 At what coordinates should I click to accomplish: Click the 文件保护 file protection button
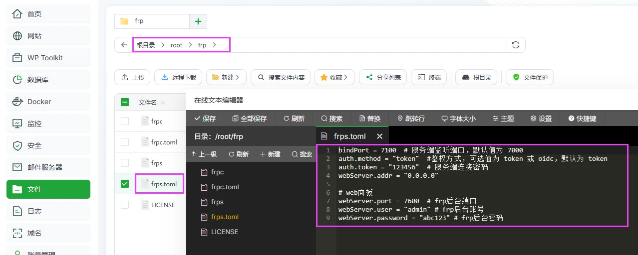click(x=530, y=77)
